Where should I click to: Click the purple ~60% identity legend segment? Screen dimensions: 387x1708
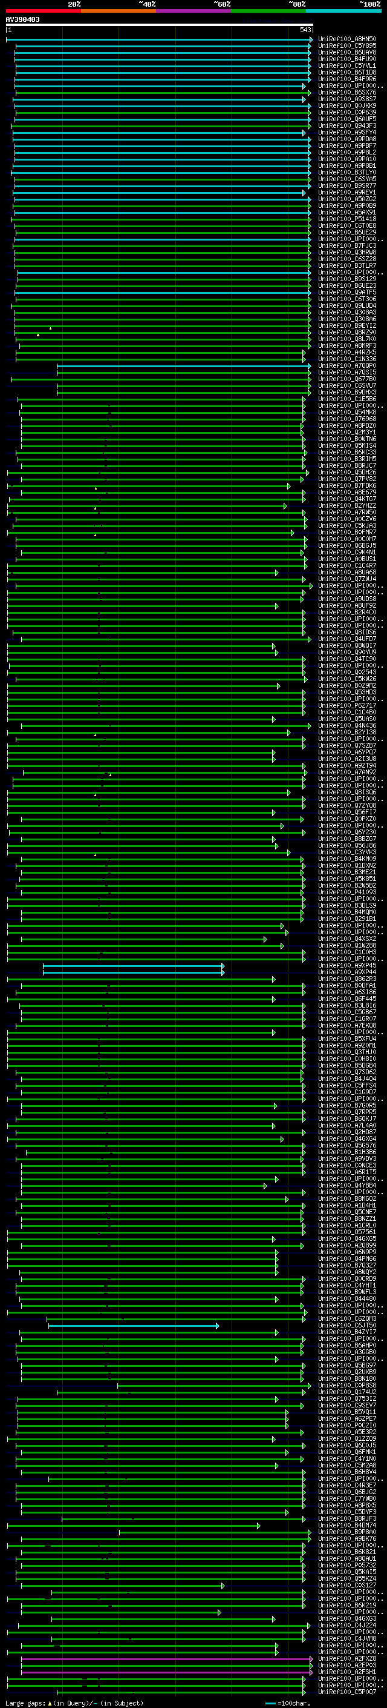pos(194,12)
